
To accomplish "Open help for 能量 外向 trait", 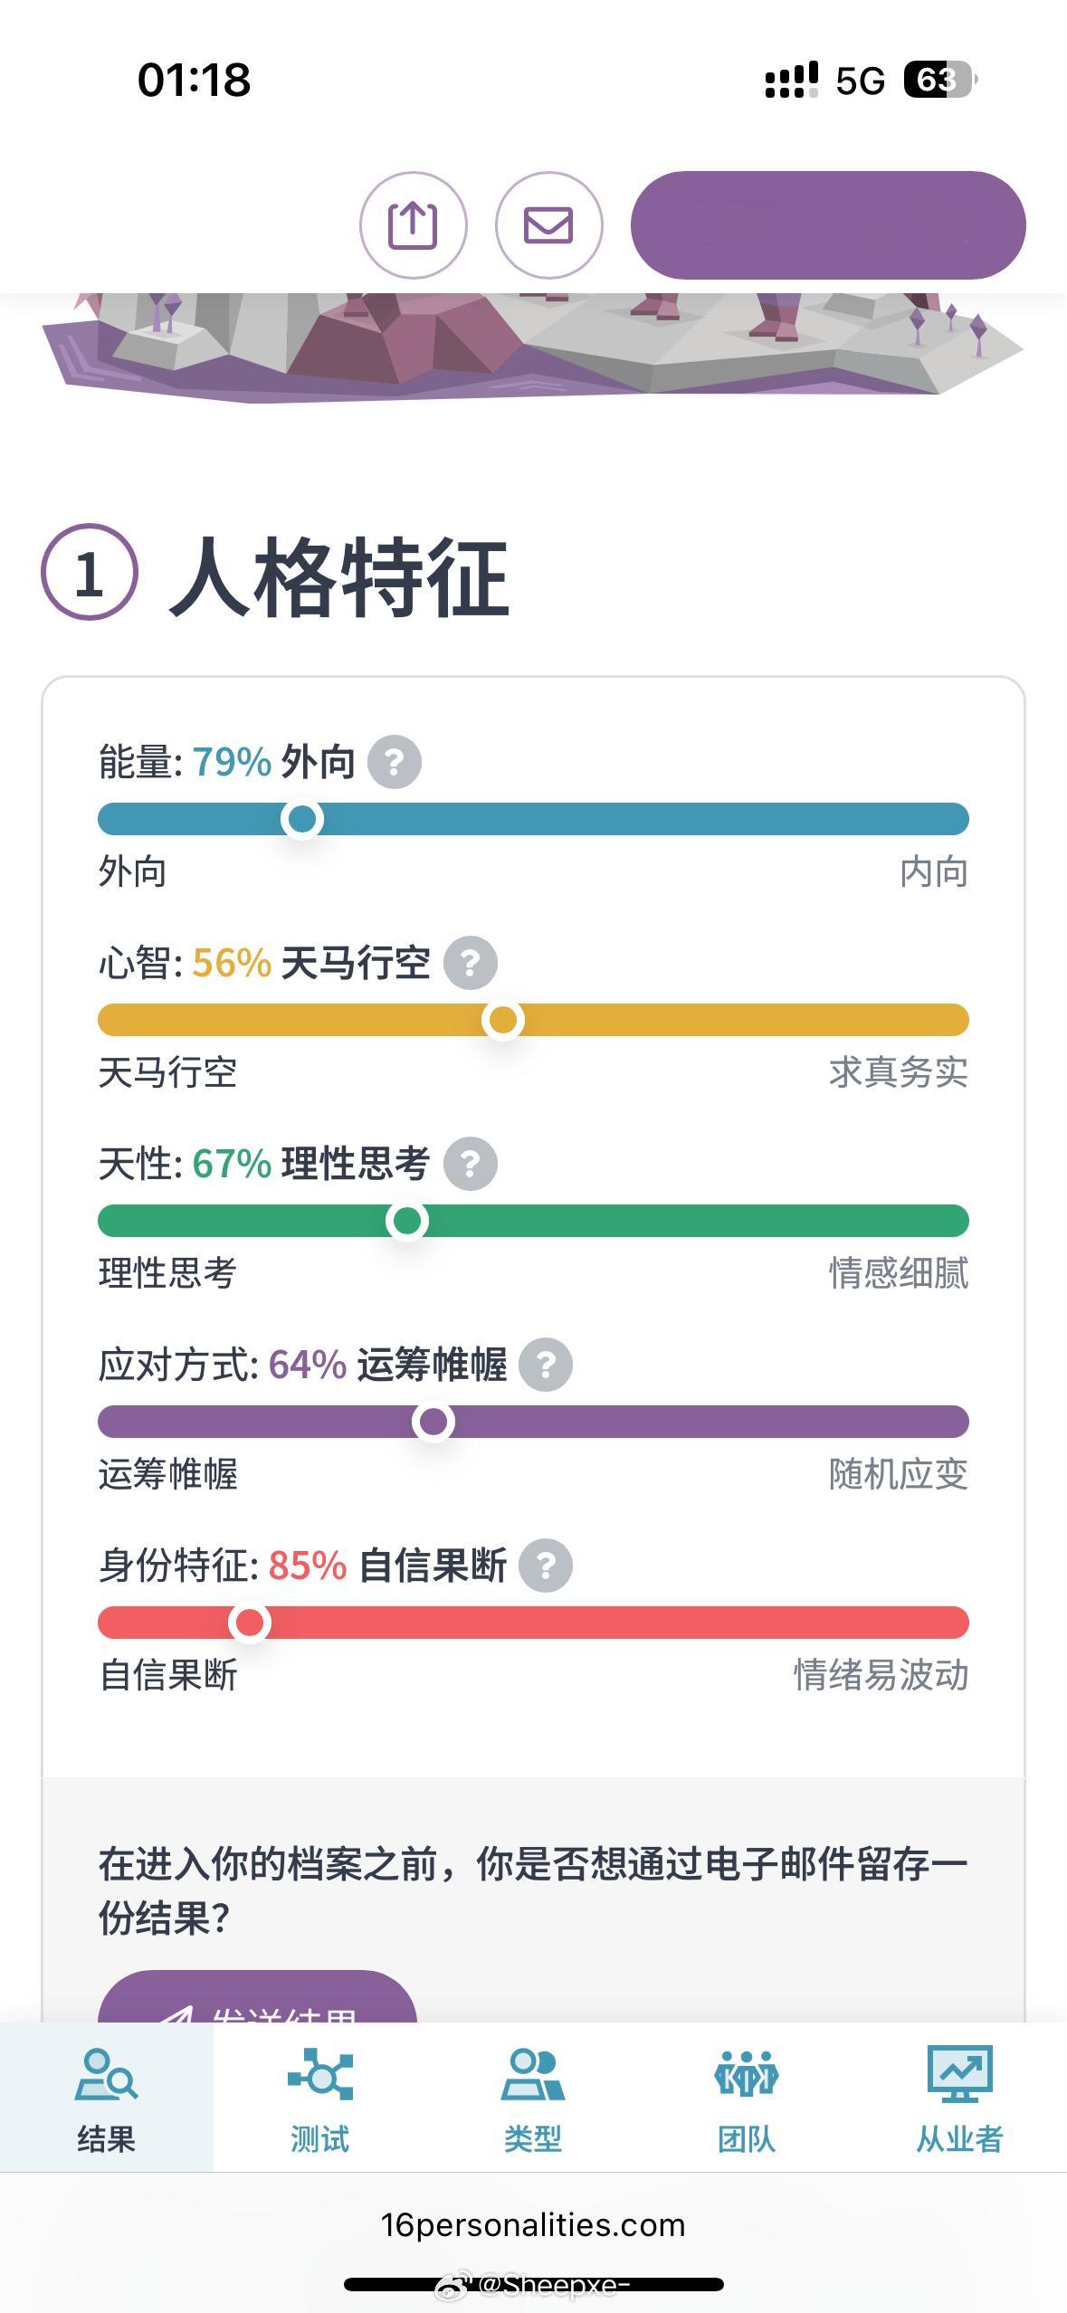I will [x=394, y=762].
